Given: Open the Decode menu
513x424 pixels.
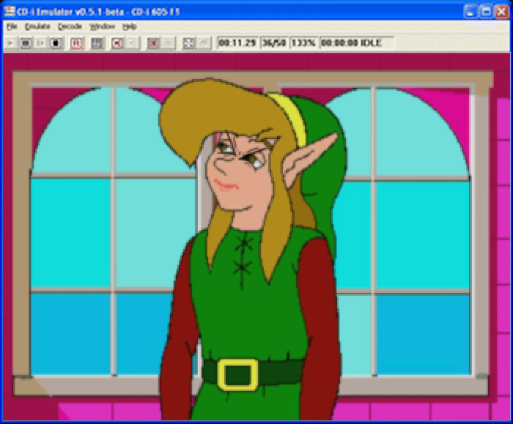Looking at the screenshot, I should click(70, 26).
